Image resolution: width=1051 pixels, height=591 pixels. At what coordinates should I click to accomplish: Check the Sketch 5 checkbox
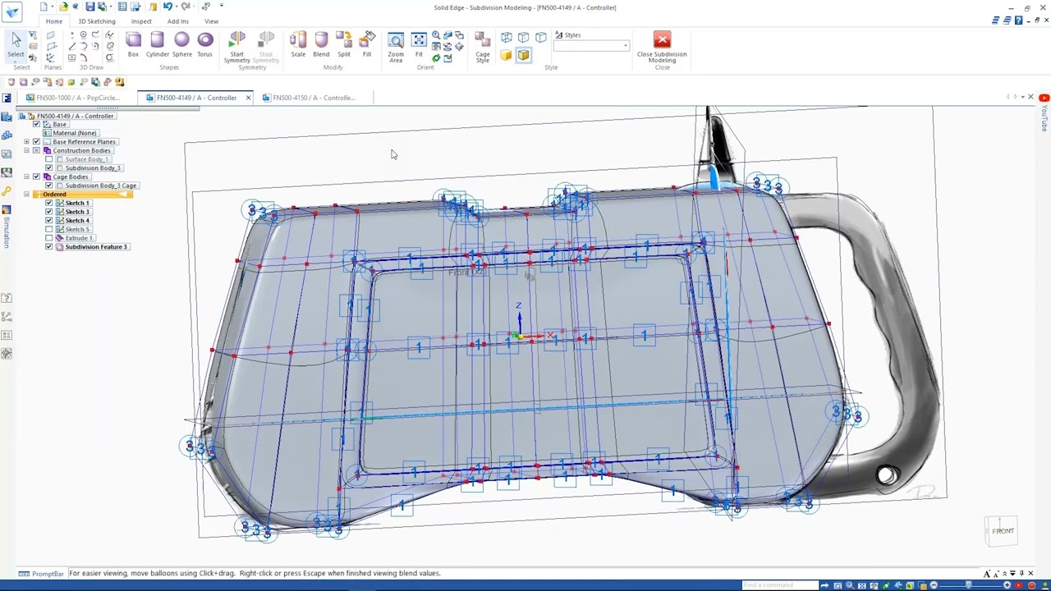(48, 229)
